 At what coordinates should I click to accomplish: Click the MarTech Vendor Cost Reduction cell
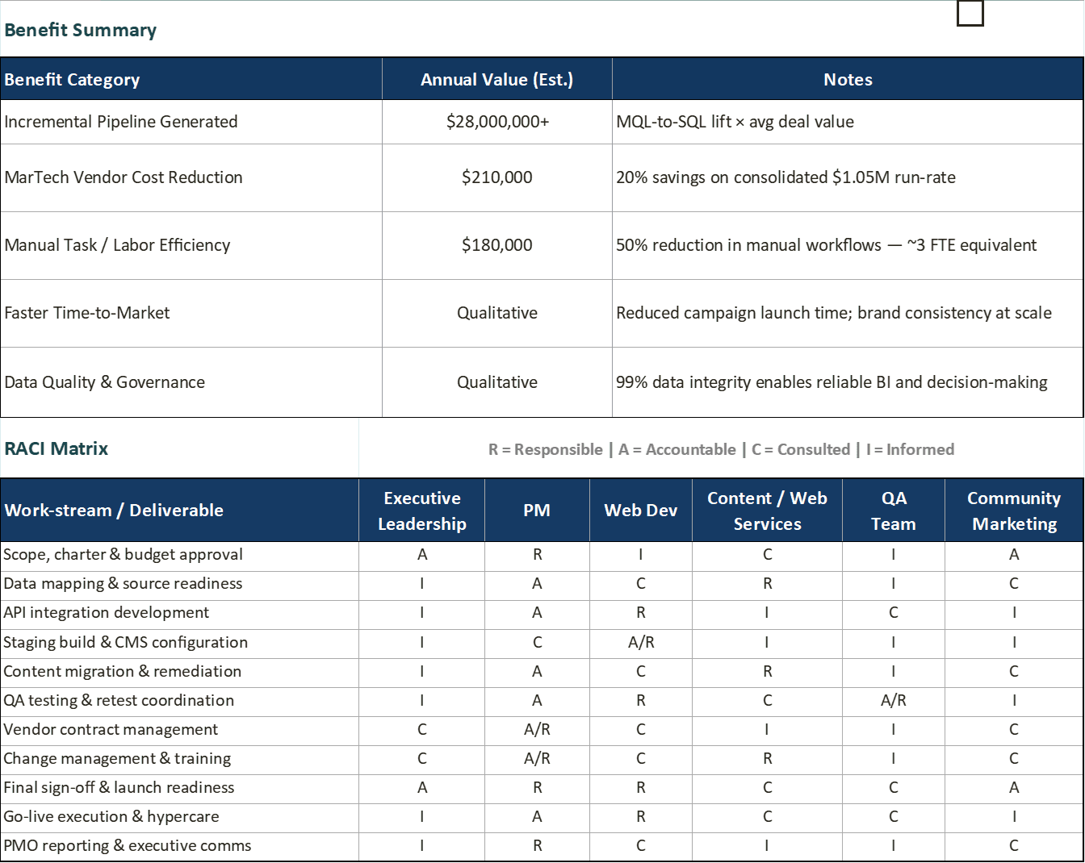coord(191,177)
